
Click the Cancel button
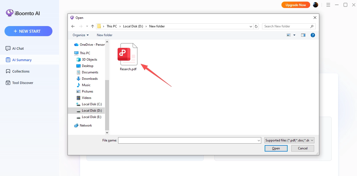click(303, 148)
